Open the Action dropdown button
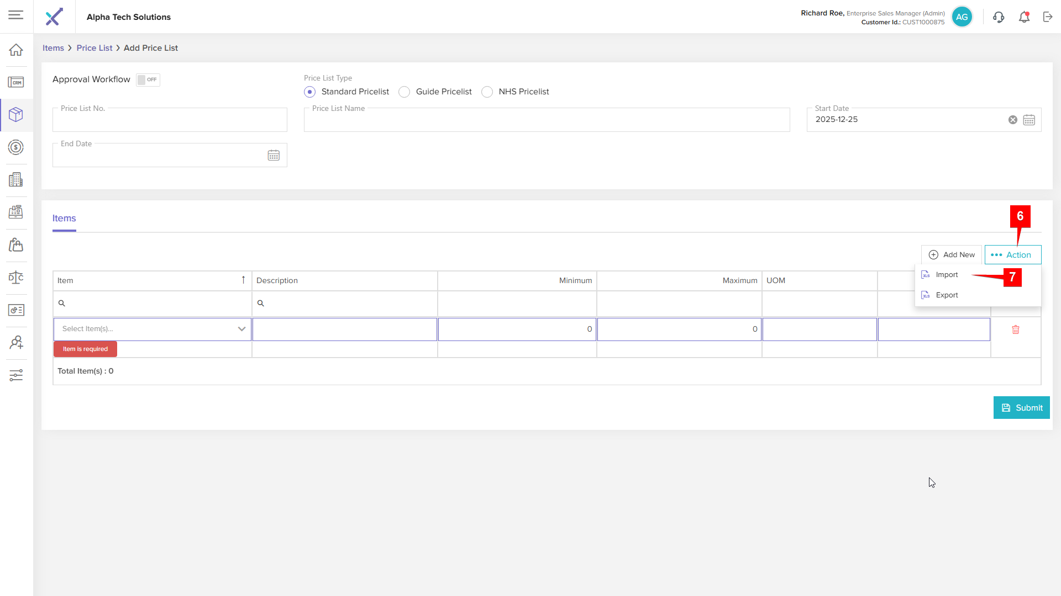Screen dimensions: 1061x596 click(x=1012, y=255)
